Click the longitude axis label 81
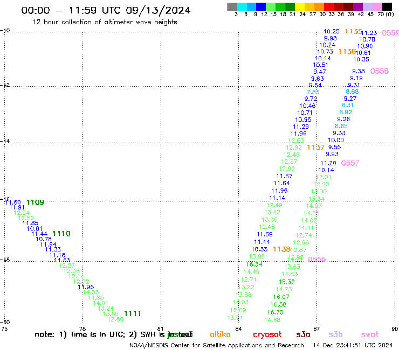This screenshot has height=350, width=399. tap(160, 328)
